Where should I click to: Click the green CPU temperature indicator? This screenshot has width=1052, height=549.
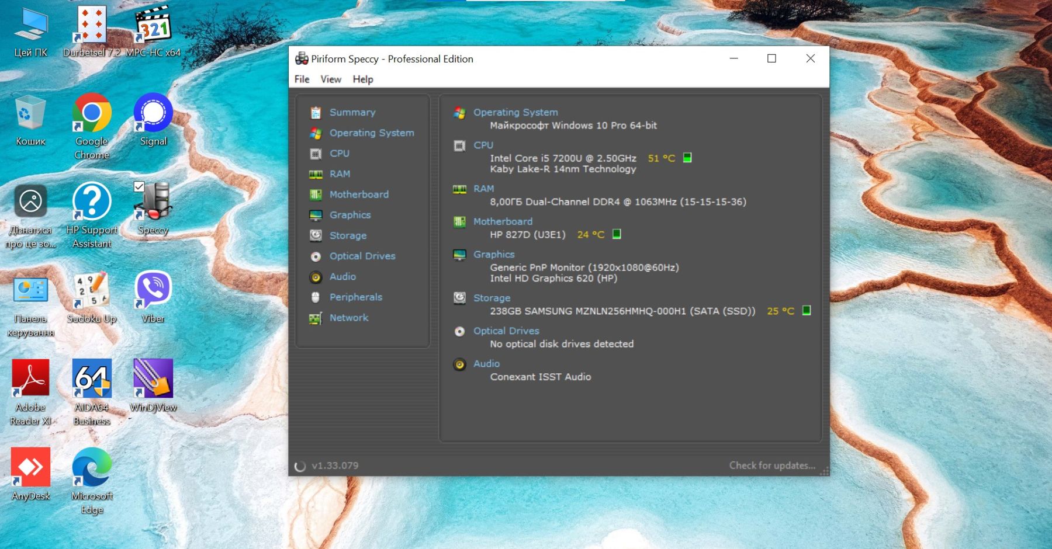pyautogui.click(x=687, y=158)
